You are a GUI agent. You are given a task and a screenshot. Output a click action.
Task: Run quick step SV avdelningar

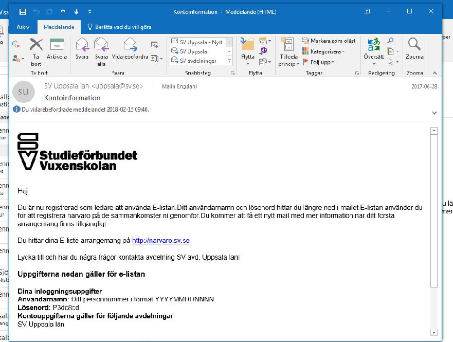197,61
